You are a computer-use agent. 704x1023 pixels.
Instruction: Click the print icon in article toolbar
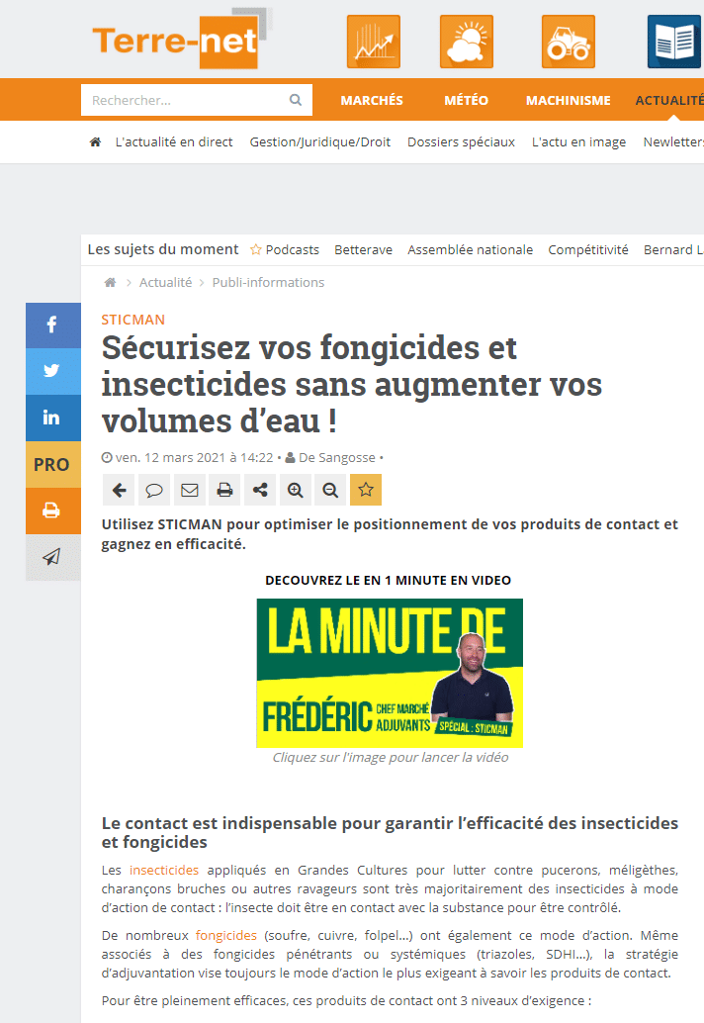coord(224,490)
